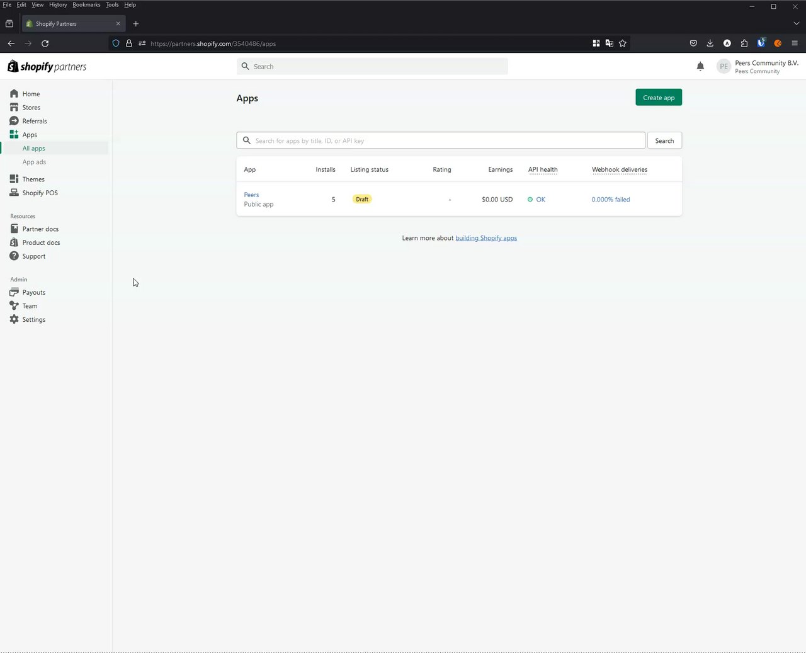Screen dimensions: 806x653
Task: Click the Apps grid icon
Action: click(x=14, y=134)
